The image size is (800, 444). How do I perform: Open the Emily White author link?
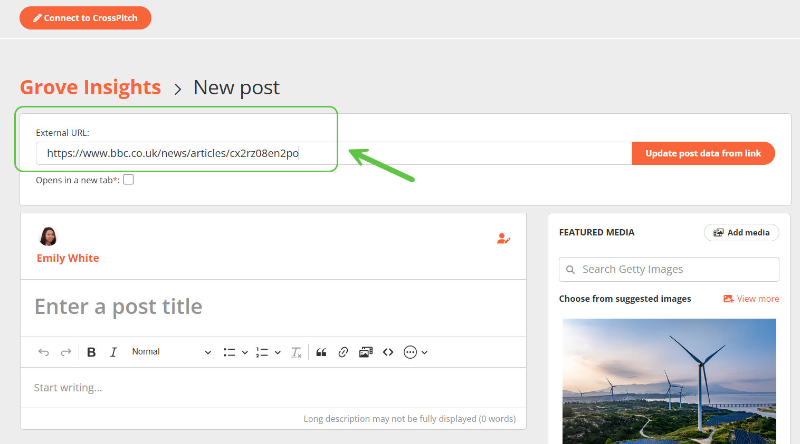pos(68,258)
